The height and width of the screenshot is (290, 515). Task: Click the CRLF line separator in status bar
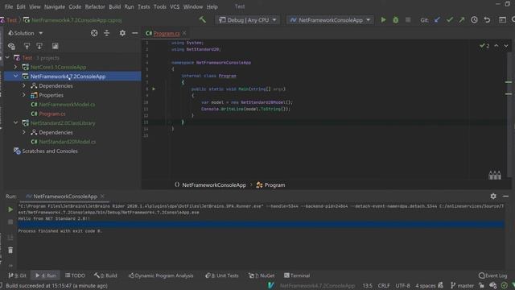click(x=384, y=286)
